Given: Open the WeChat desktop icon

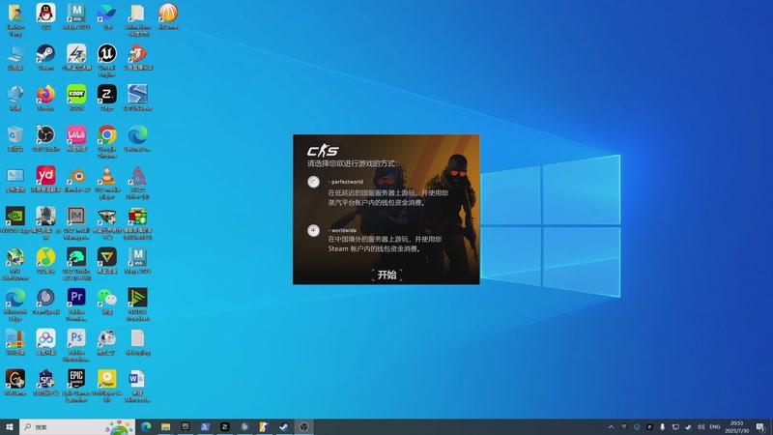Looking at the screenshot, I should click(107, 302).
